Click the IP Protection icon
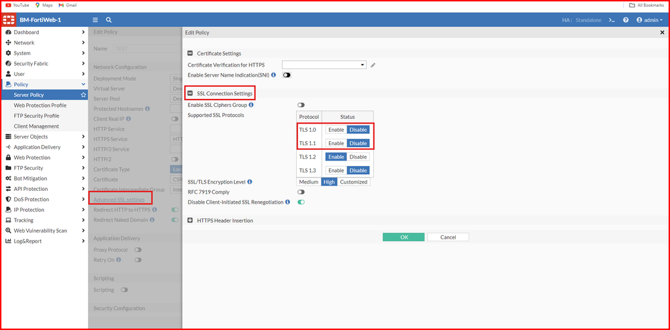This screenshot has height=330, width=670. [x=8, y=210]
